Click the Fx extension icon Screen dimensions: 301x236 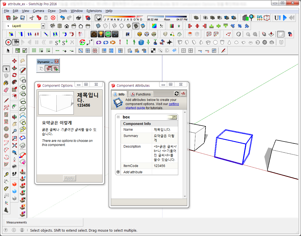pyautogui.click(x=128, y=34)
